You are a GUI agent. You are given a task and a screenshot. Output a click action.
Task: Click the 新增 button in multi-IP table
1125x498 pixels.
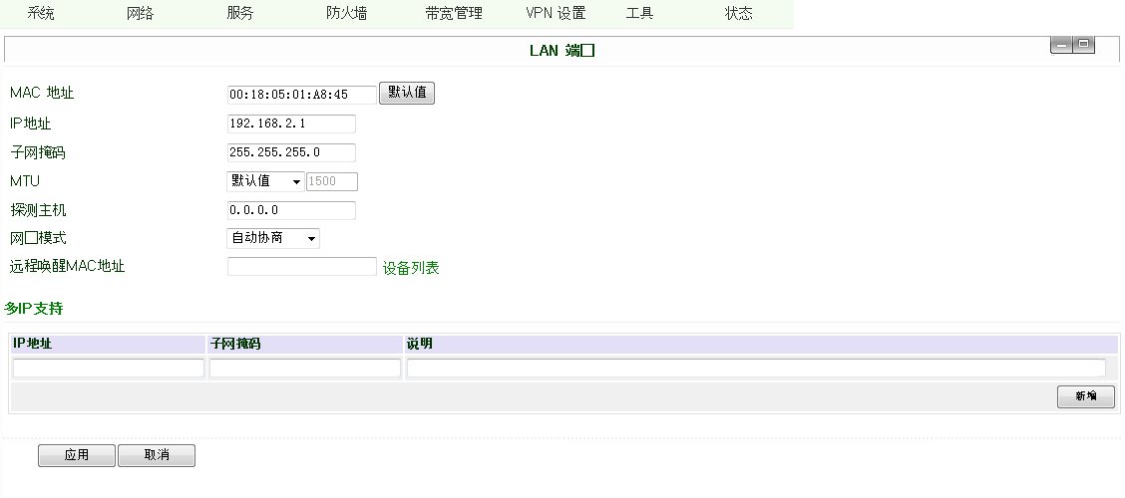(x=1086, y=396)
